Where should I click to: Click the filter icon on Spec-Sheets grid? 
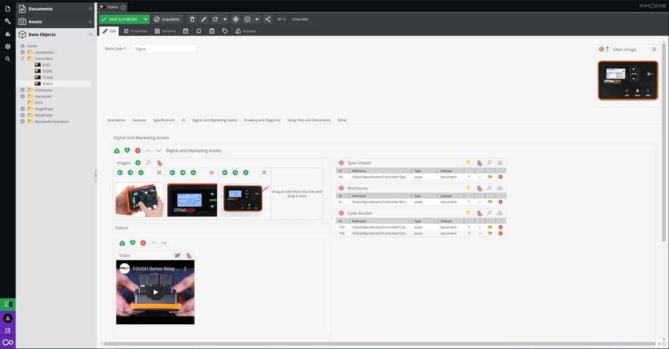(x=468, y=163)
